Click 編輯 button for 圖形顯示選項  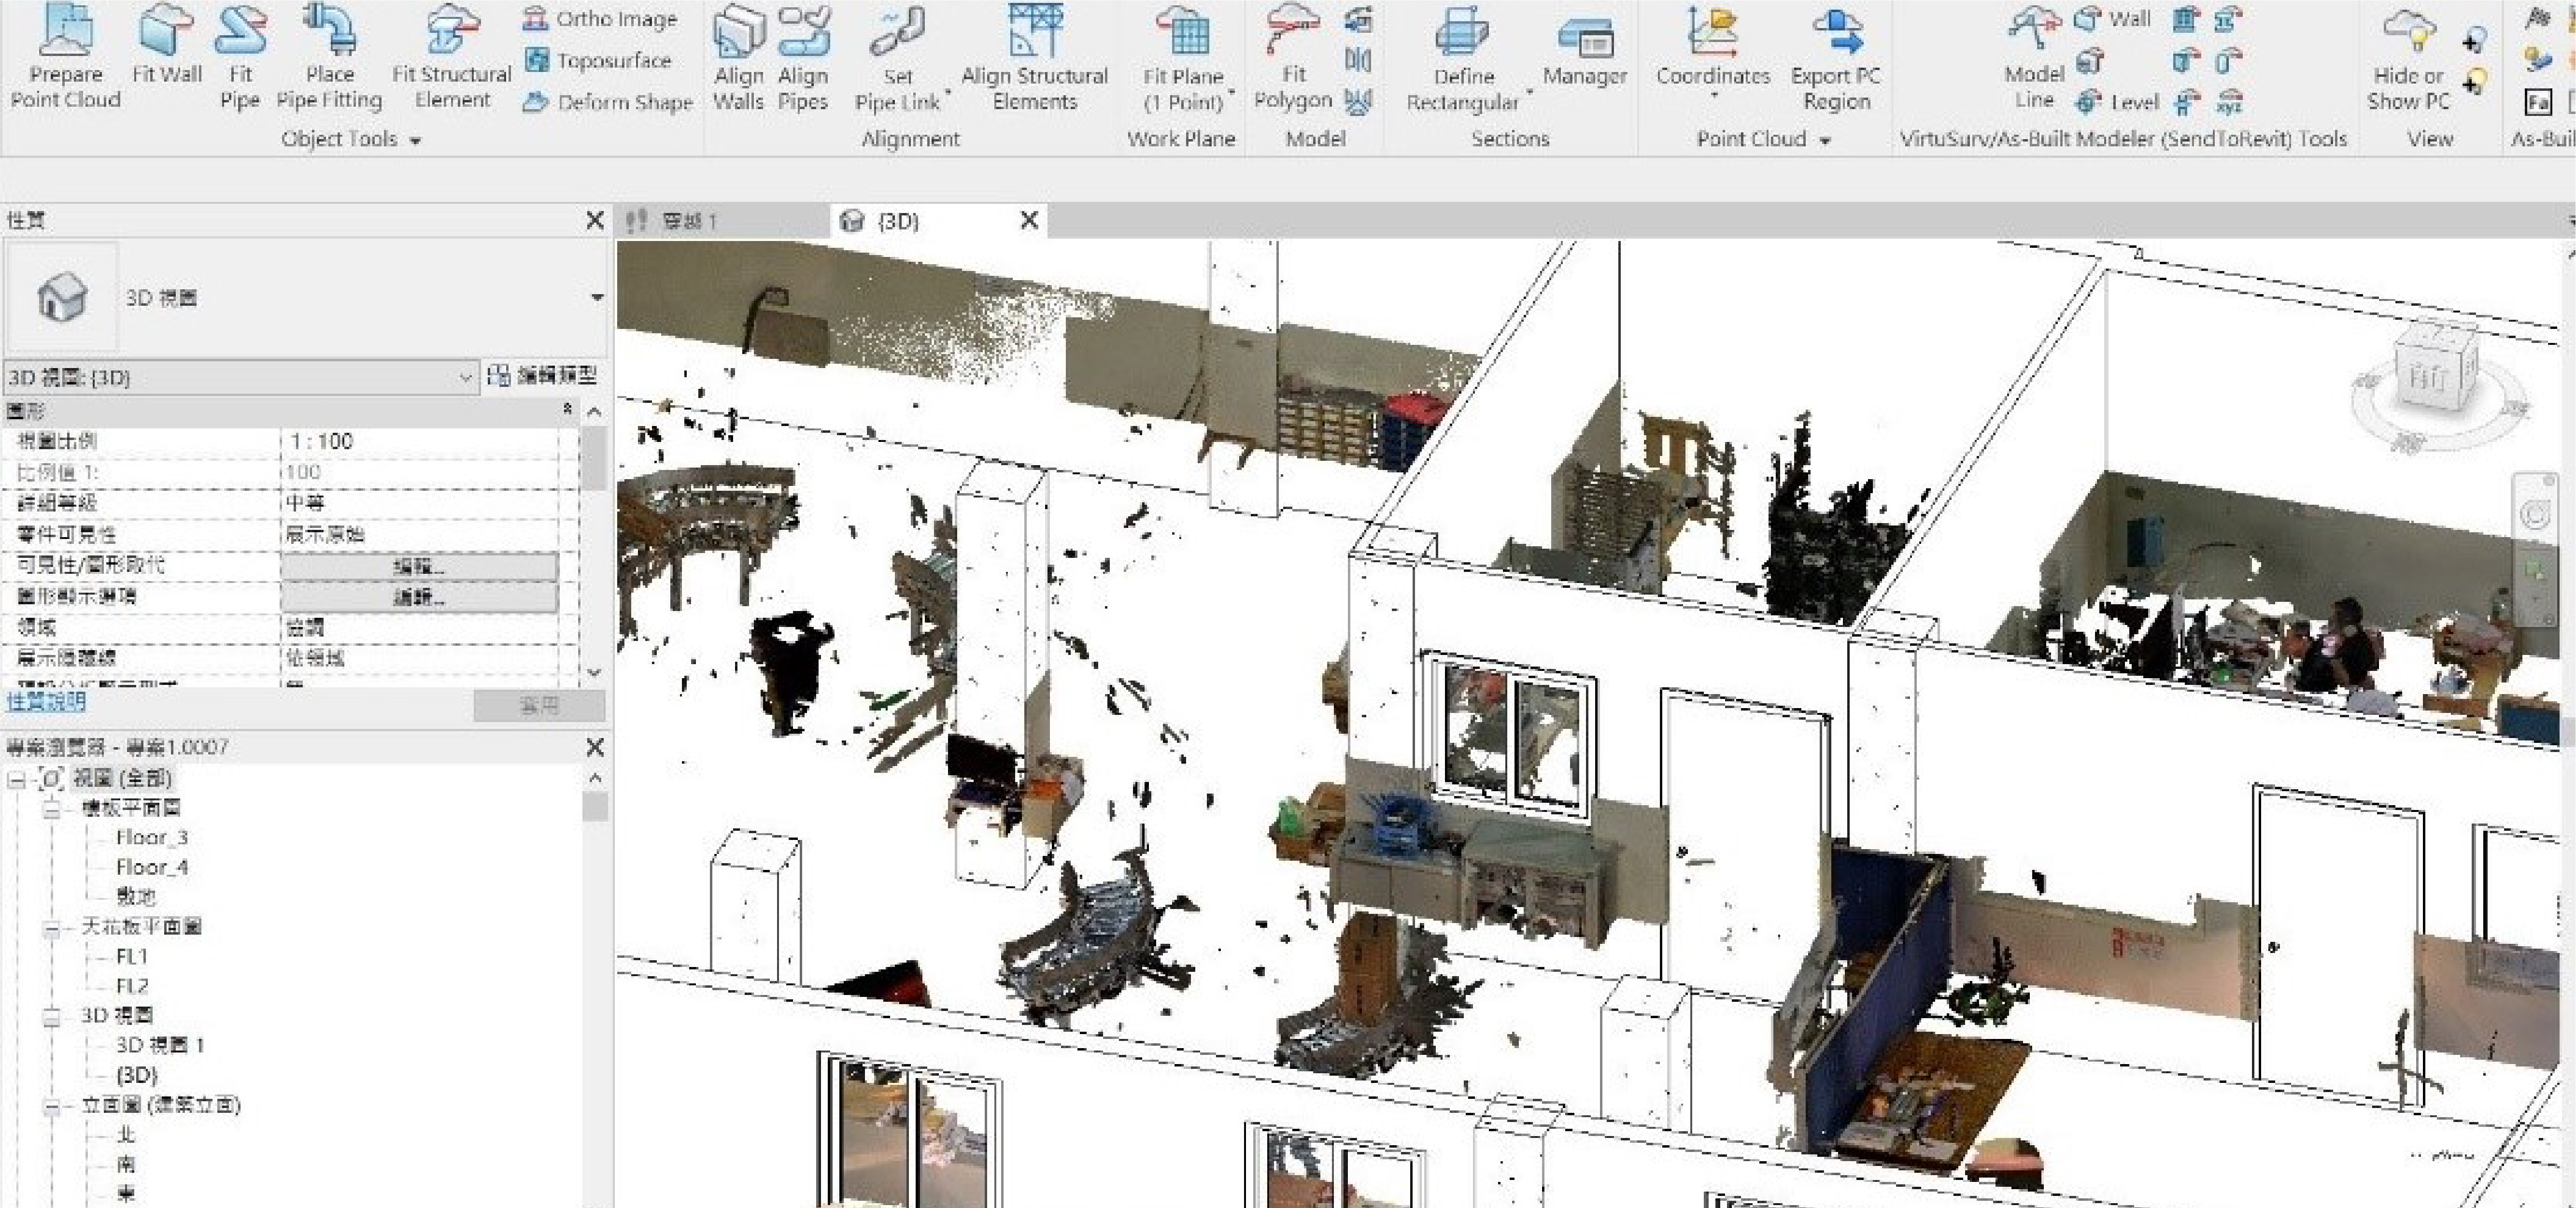(419, 597)
